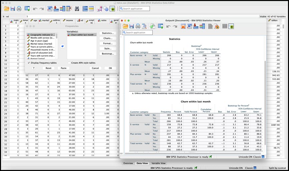Image resolution: width=289 pixels, height=171 pixels.
Task: Print output in Statistics Viewer toolbar
Action: (138, 26)
